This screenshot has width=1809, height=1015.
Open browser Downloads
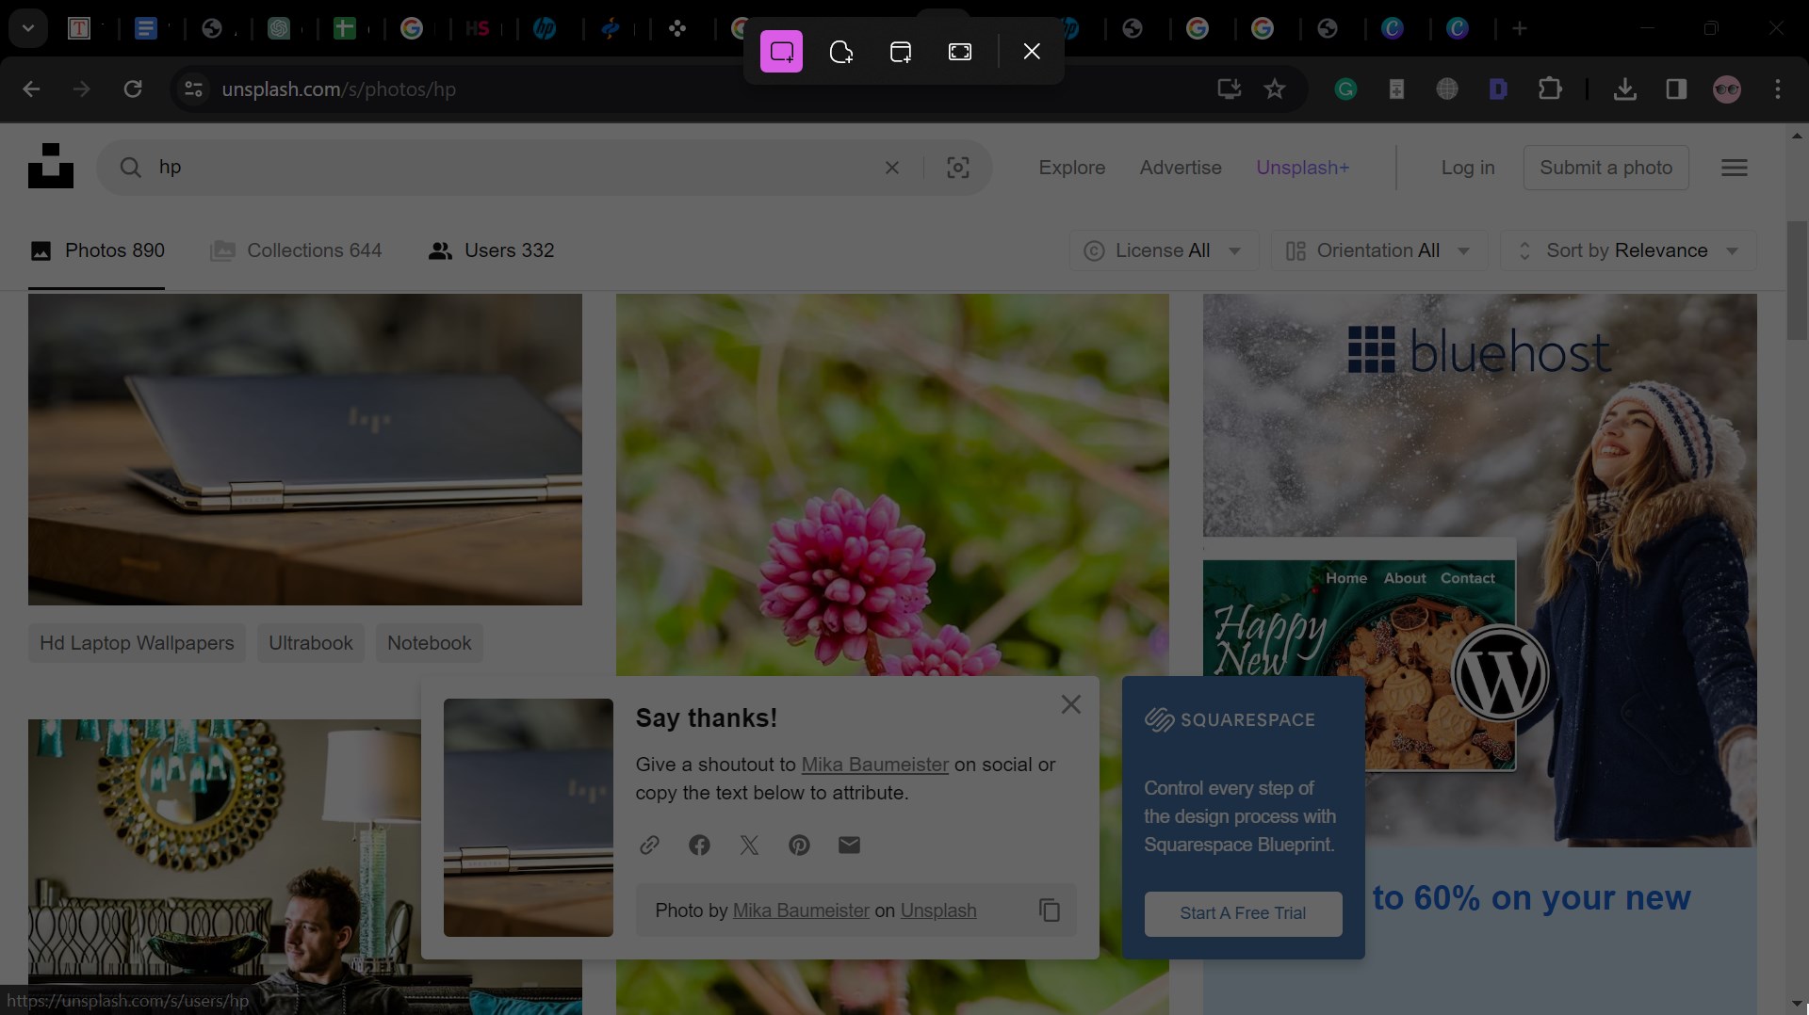click(x=1624, y=89)
